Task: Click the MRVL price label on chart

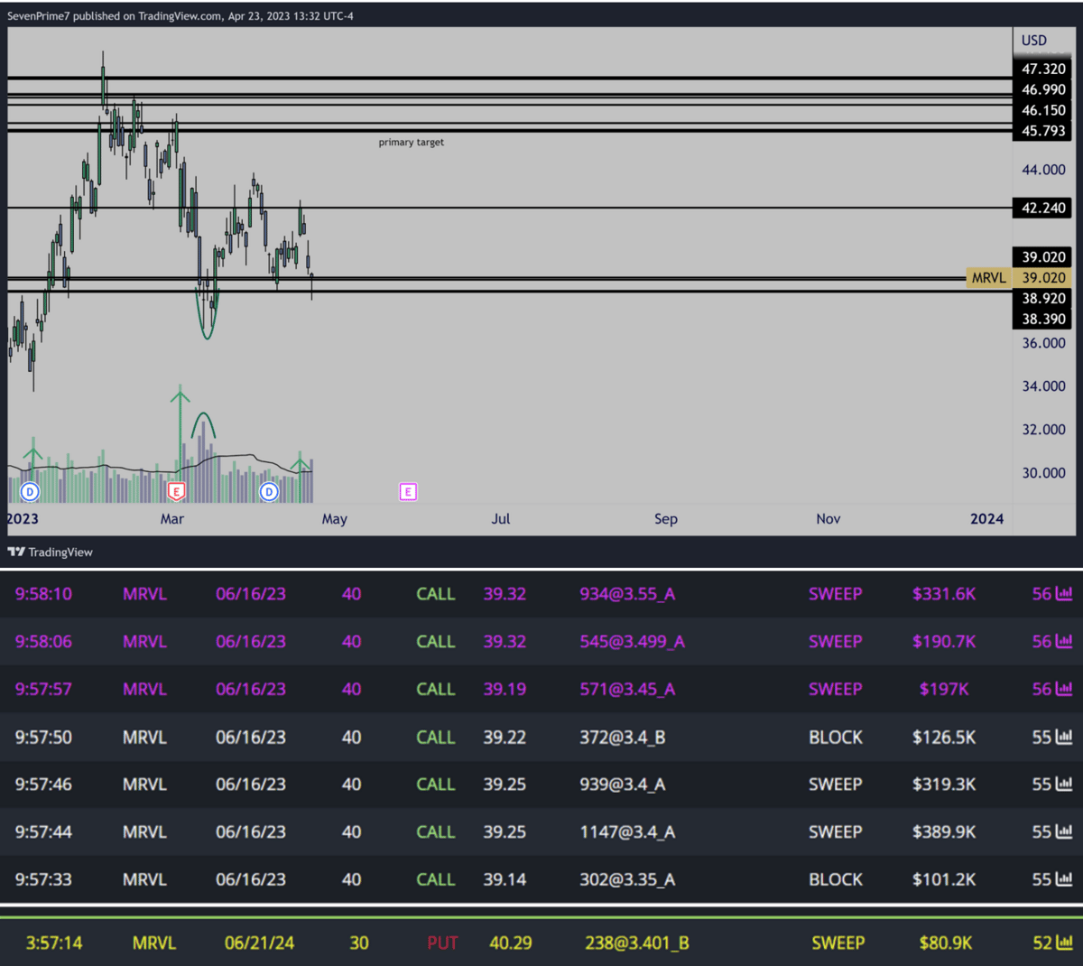Action: (988, 278)
